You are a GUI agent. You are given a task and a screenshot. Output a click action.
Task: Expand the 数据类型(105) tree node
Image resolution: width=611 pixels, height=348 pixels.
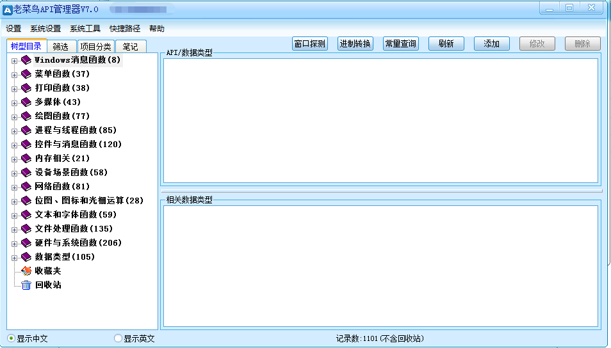15,258
